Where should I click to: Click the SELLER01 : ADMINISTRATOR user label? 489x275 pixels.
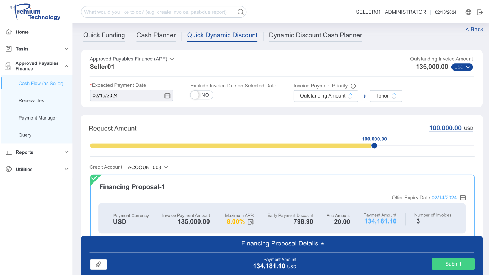[x=391, y=12]
